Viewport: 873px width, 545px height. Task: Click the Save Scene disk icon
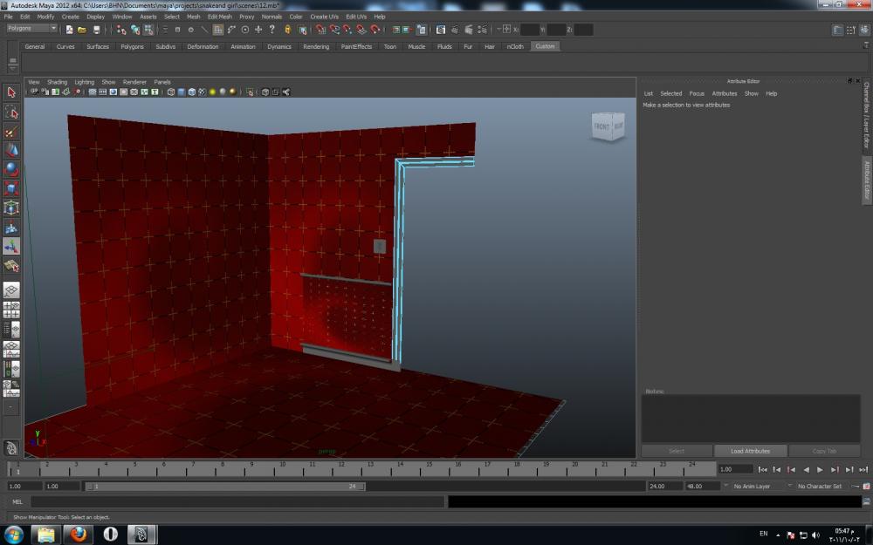click(x=97, y=29)
